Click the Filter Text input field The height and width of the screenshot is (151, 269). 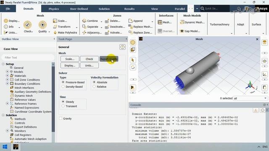pyautogui.click(x=27, y=57)
